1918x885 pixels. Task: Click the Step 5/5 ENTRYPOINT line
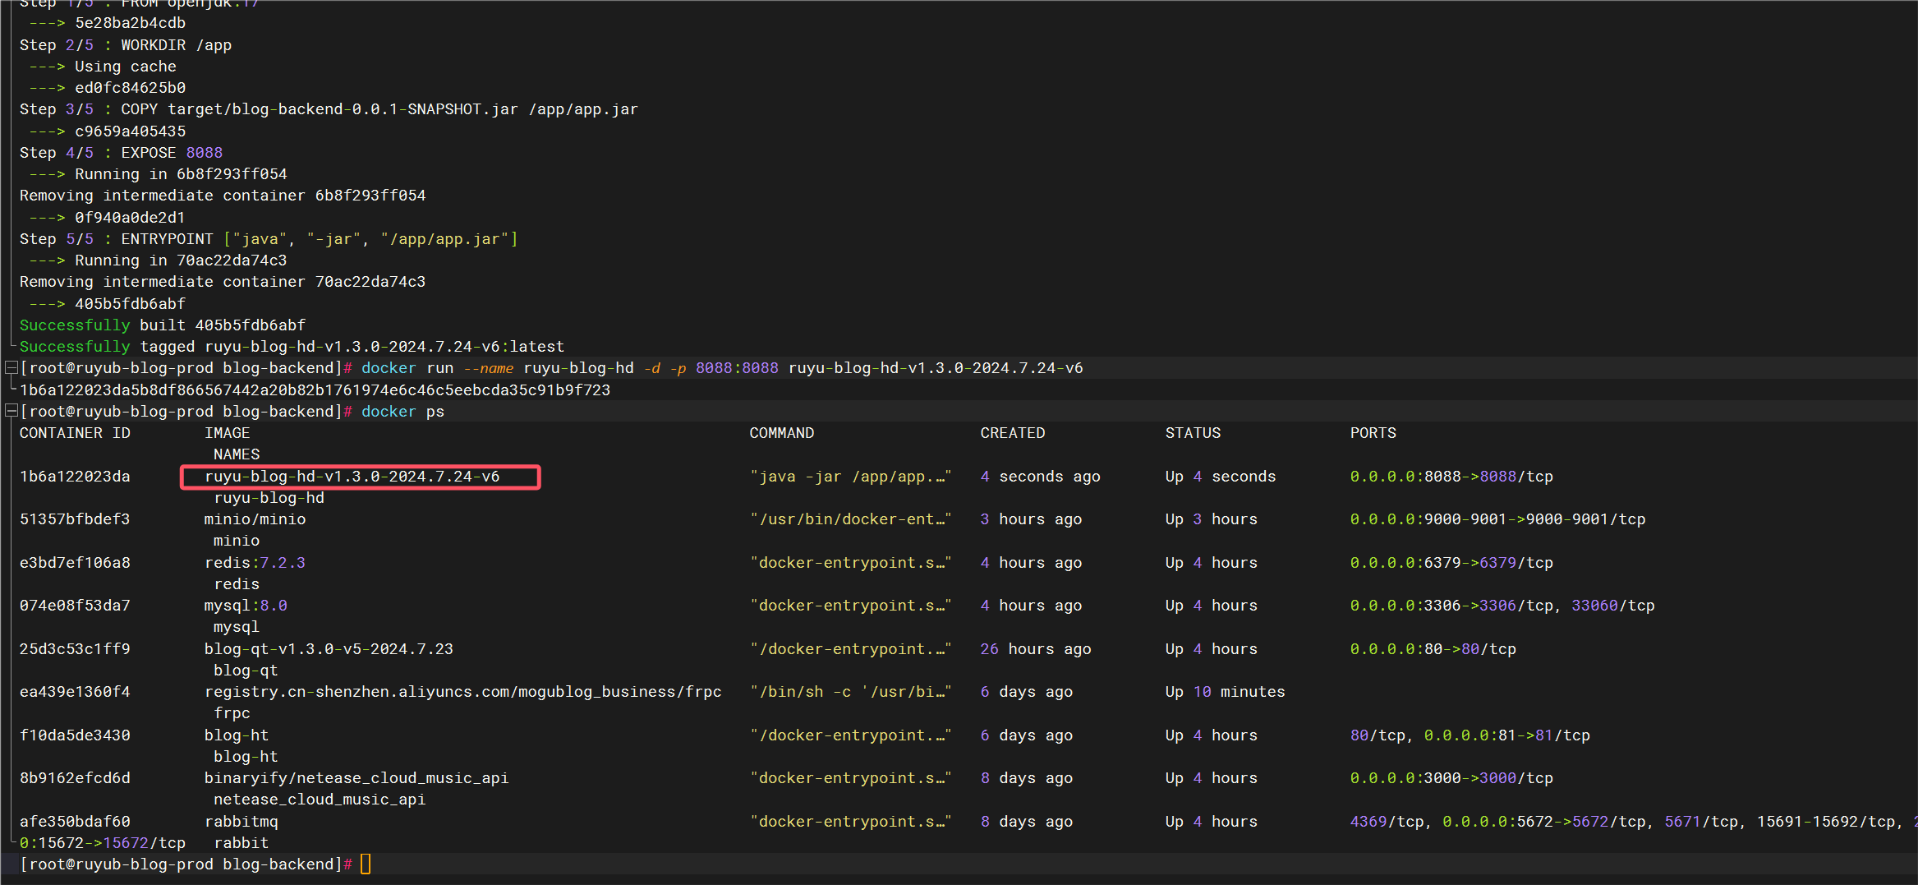pos(269,239)
